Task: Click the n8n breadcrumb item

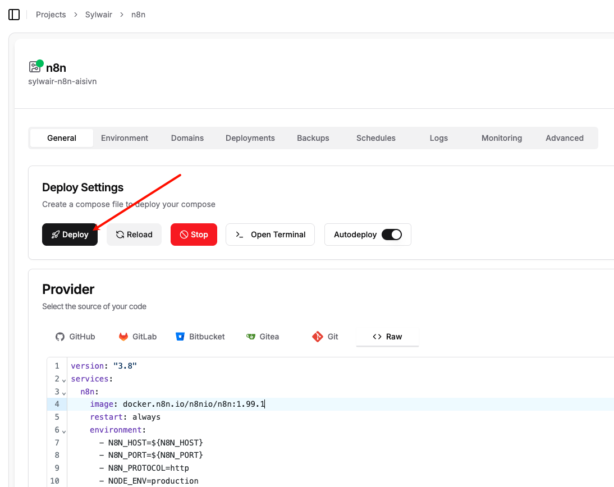Action: [x=138, y=15]
